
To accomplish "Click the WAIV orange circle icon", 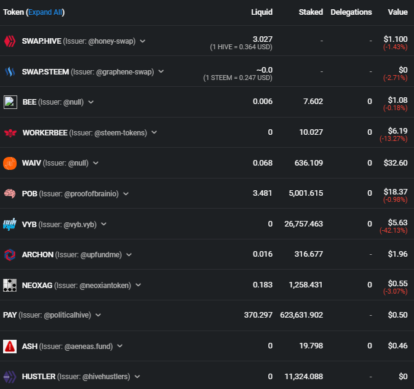I will click(x=10, y=163).
